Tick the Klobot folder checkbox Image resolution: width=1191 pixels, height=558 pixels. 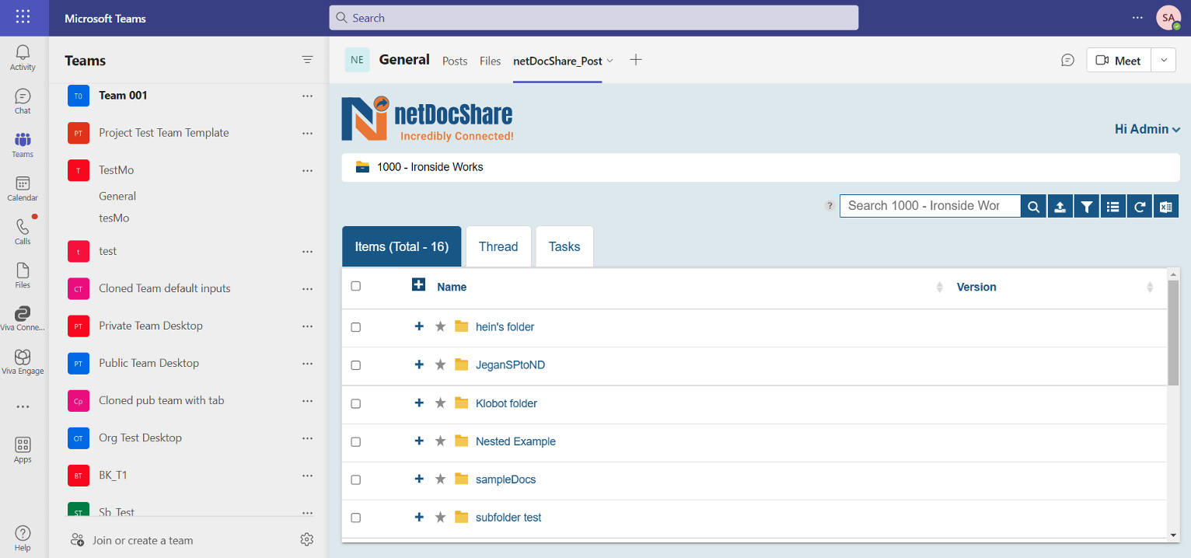tap(356, 403)
